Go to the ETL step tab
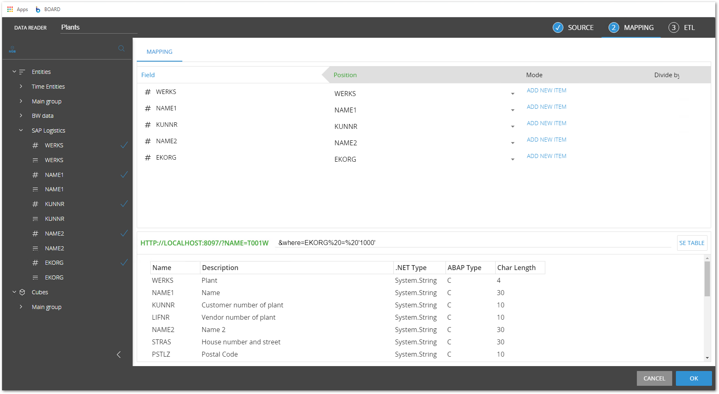 pyautogui.click(x=682, y=27)
